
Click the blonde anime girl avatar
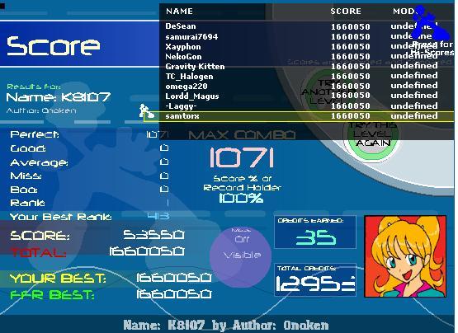click(405, 256)
